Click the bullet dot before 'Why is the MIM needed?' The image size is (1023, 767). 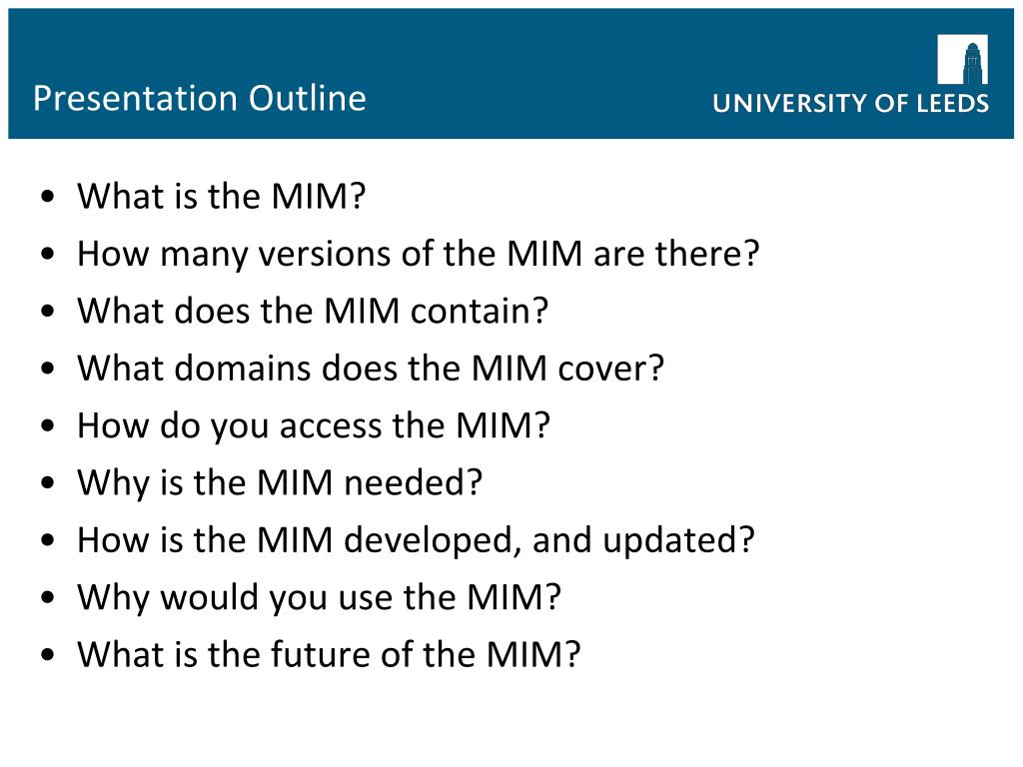[x=48, y=483]
